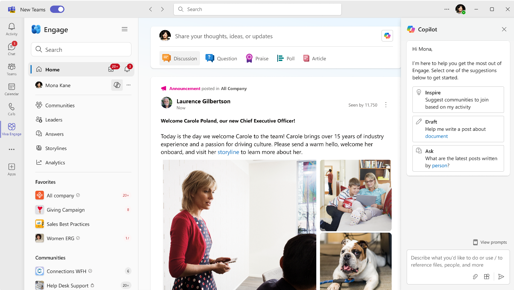This screenshot has width=514, height=290.
Task: Click the Copilot message input field
Action: click(x=457, y=261)
